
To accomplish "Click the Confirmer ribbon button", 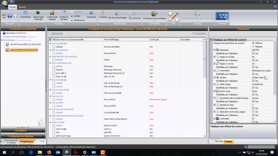I will pos(135,18).
